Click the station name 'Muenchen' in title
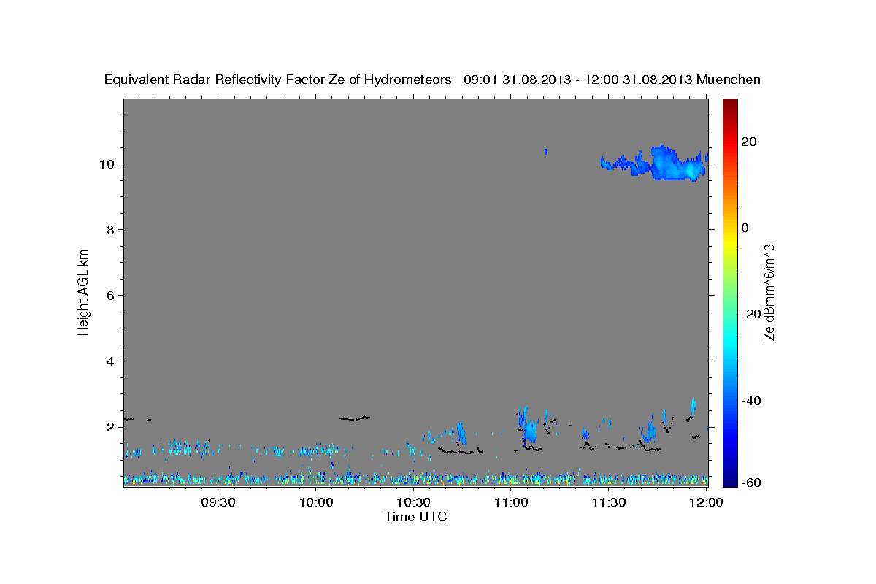The width and height of the screenshot is (876, 584). [x=729, y=80]
